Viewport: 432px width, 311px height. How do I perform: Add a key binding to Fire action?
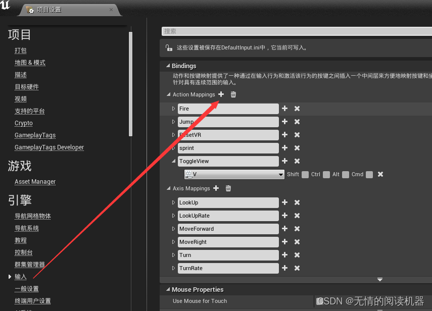(x=284, y=109)
